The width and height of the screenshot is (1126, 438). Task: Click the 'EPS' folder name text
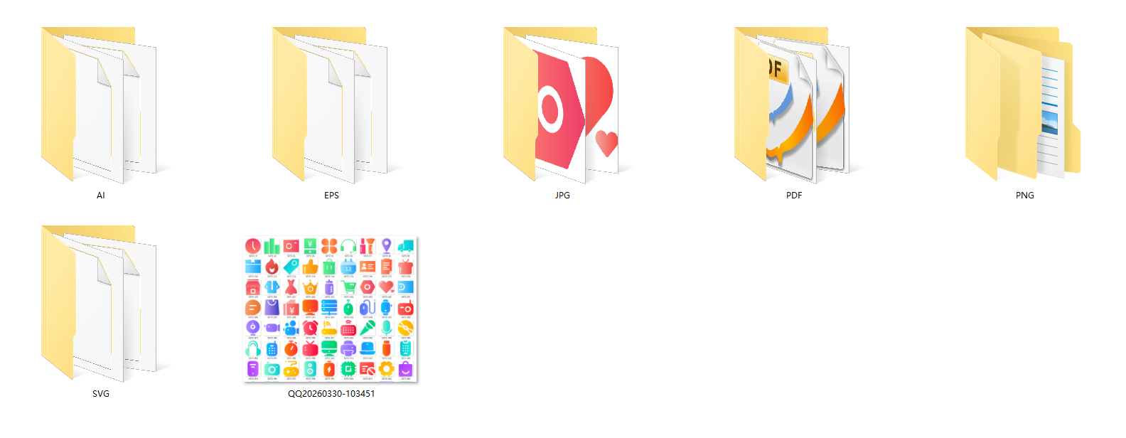(x=331, y=196)
